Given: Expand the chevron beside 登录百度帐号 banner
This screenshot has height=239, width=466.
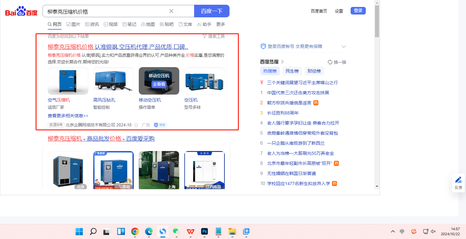Looking at the screenshot, I should [x=344, y=47].
